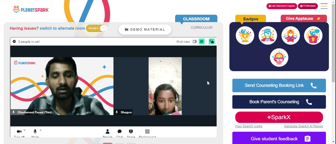Open Generate SparkX AI Report link
This screenshot has height=144, width=336.
[303, 126]
